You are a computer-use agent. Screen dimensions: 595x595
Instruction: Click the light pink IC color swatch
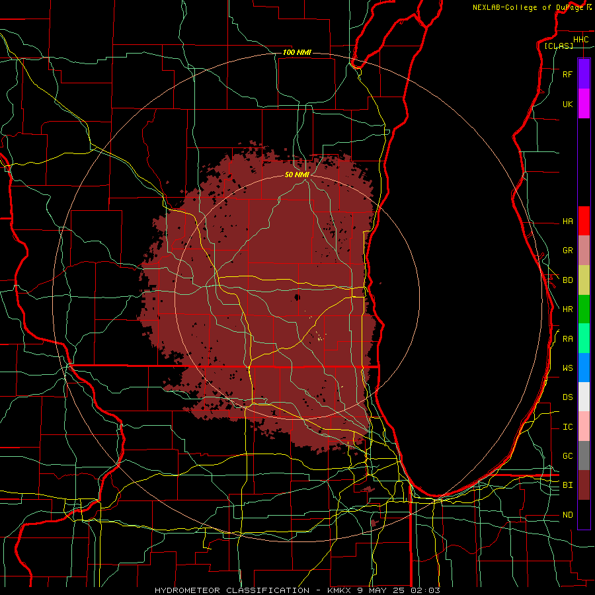click(x=584, y=426)
